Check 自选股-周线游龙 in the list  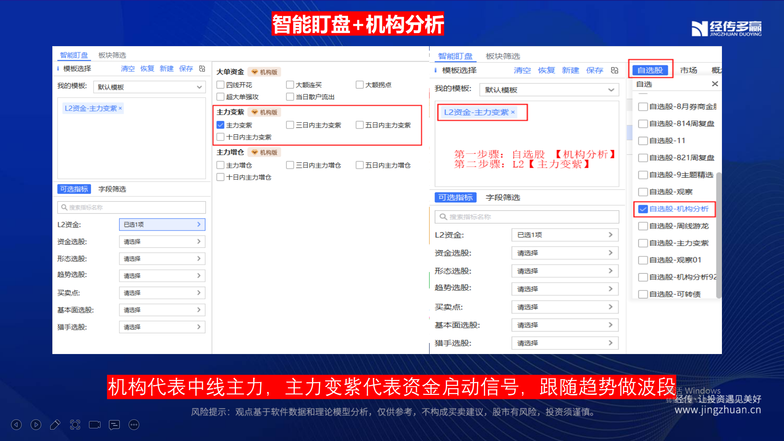point(643,226)
